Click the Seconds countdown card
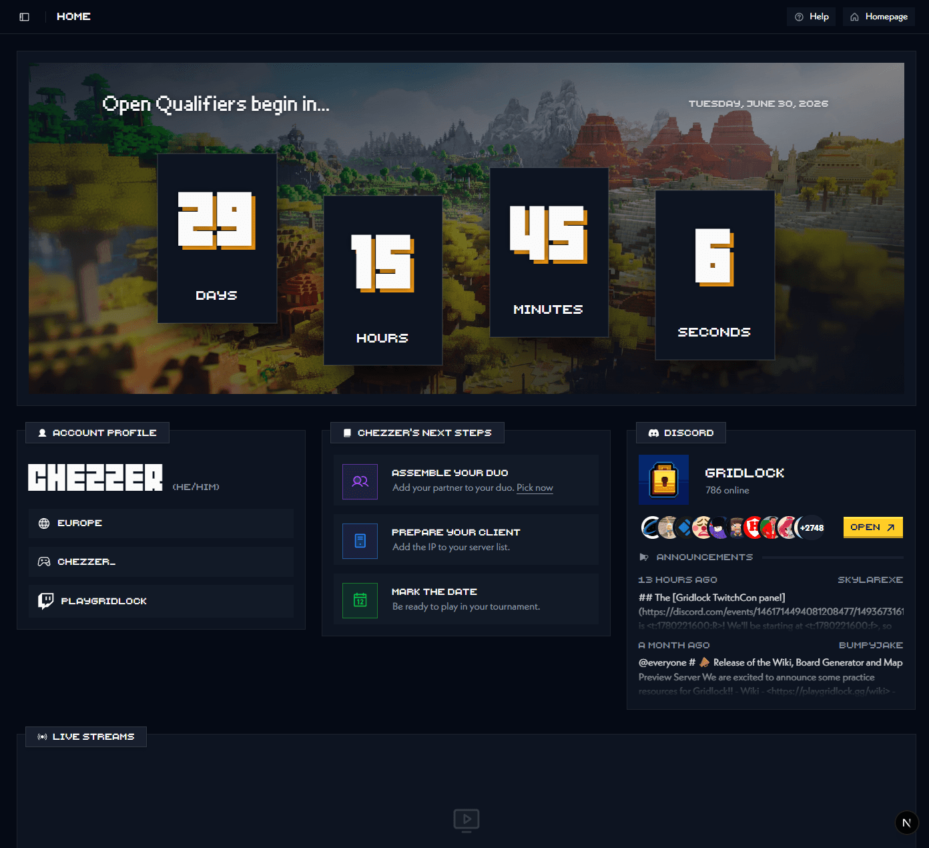929x848 pixels. tap(715, 275)
